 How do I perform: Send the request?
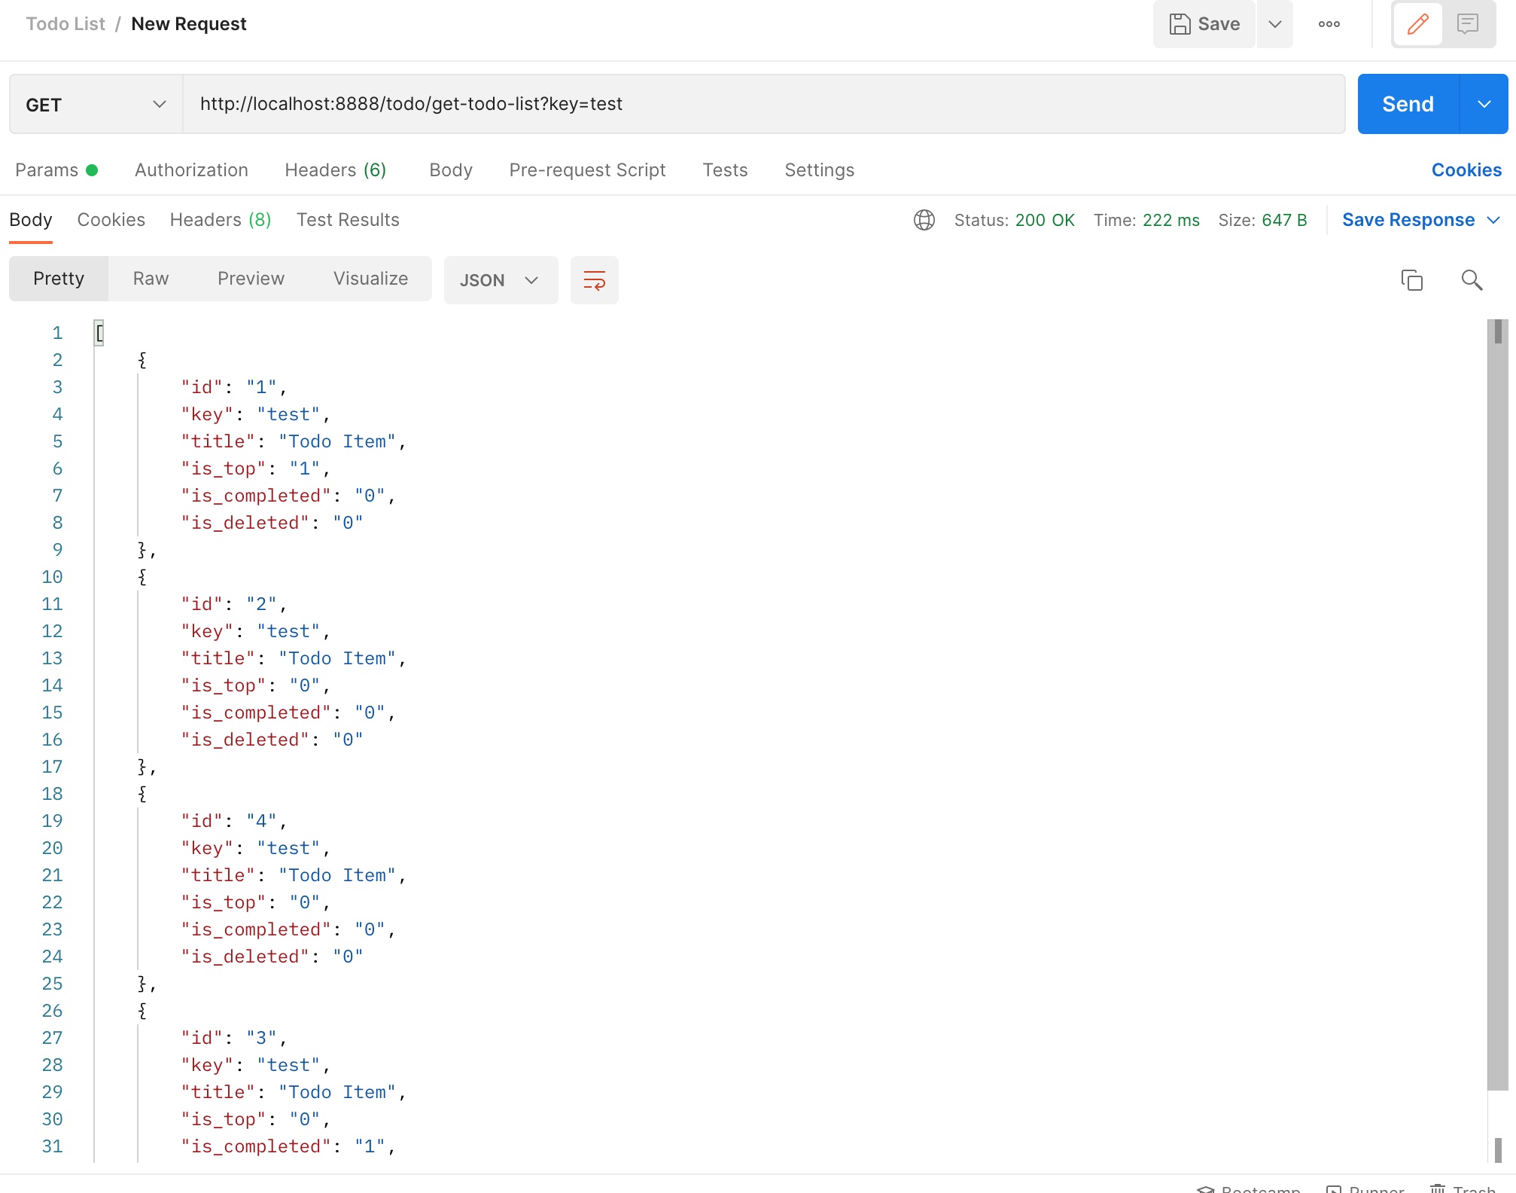point(1408,104)
